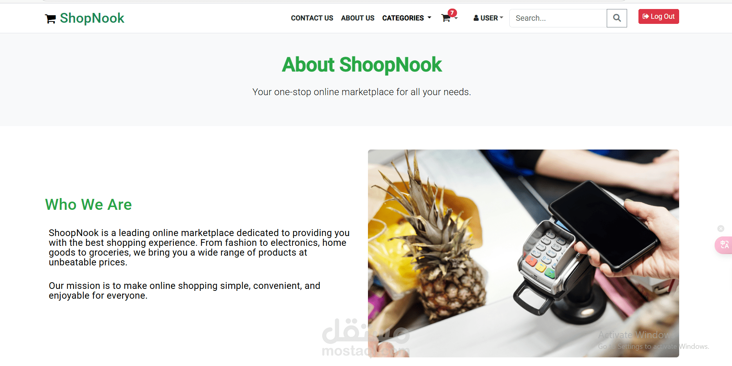Image resolution: width=732 pixels, height=366 pixels.
Task: Click the ShopNook logo cart icon
Action: [x=50, y=19]
